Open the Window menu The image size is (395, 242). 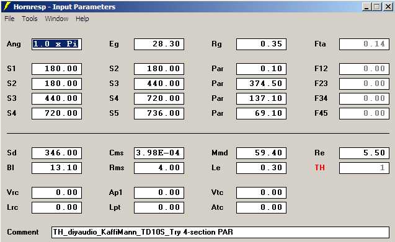point(56,19)
